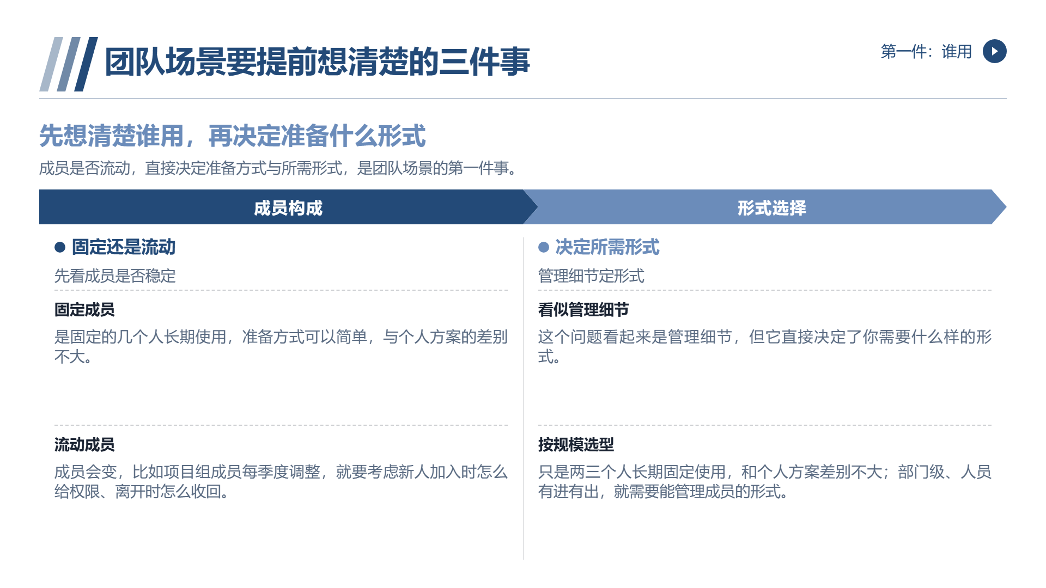Click the paragraph starting with 只是两三个人
The height and width of the screenshot is (588, 1046).
pos(765,482)
